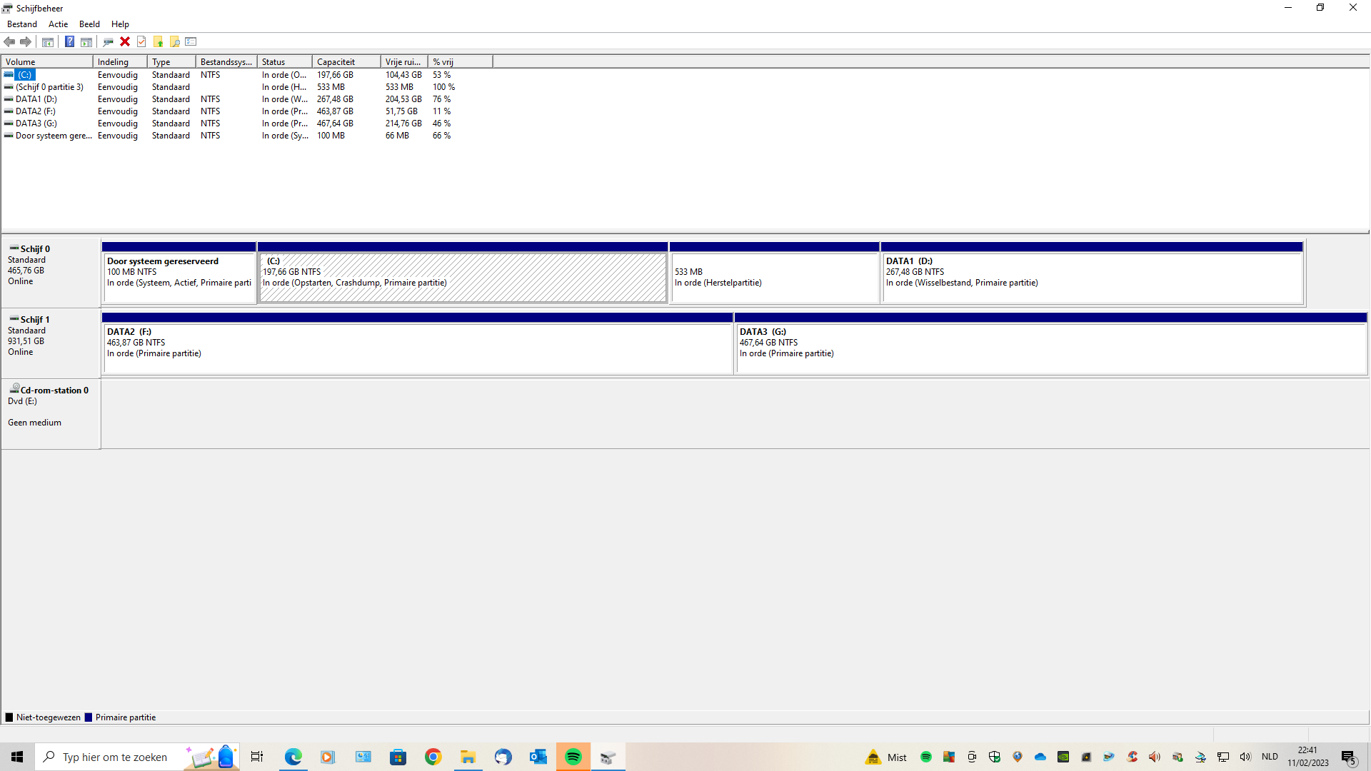This screenshot has height=771, width=1371.
Task: Open Spotify from the taskbar
Action: (x=573, y=757)
